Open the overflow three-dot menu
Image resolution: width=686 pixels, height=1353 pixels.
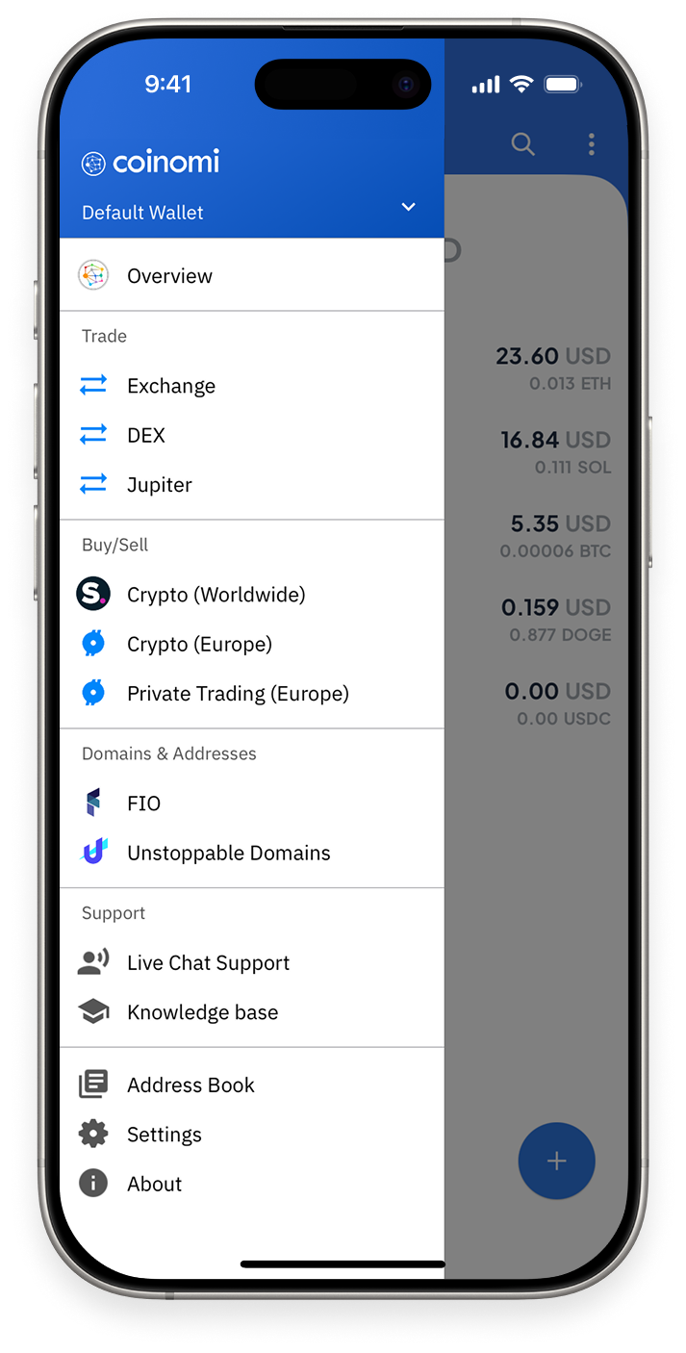point(591,144)
